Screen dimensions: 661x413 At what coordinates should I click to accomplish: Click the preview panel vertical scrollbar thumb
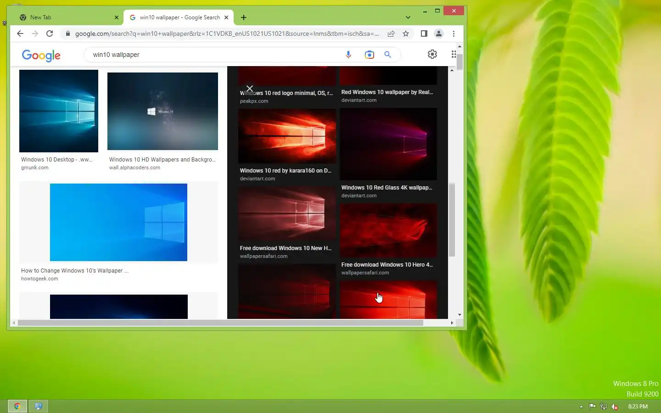(452, 220)
